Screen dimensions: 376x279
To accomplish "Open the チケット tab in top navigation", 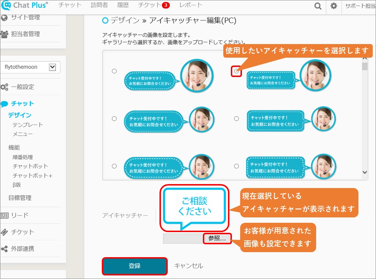I will 149,5.
